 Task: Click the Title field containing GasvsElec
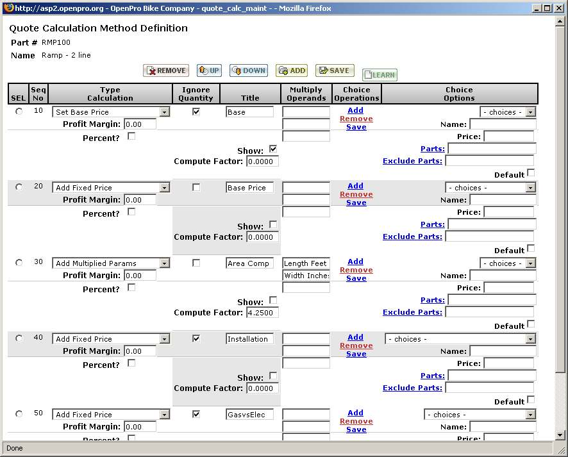(x=249, y=415)
